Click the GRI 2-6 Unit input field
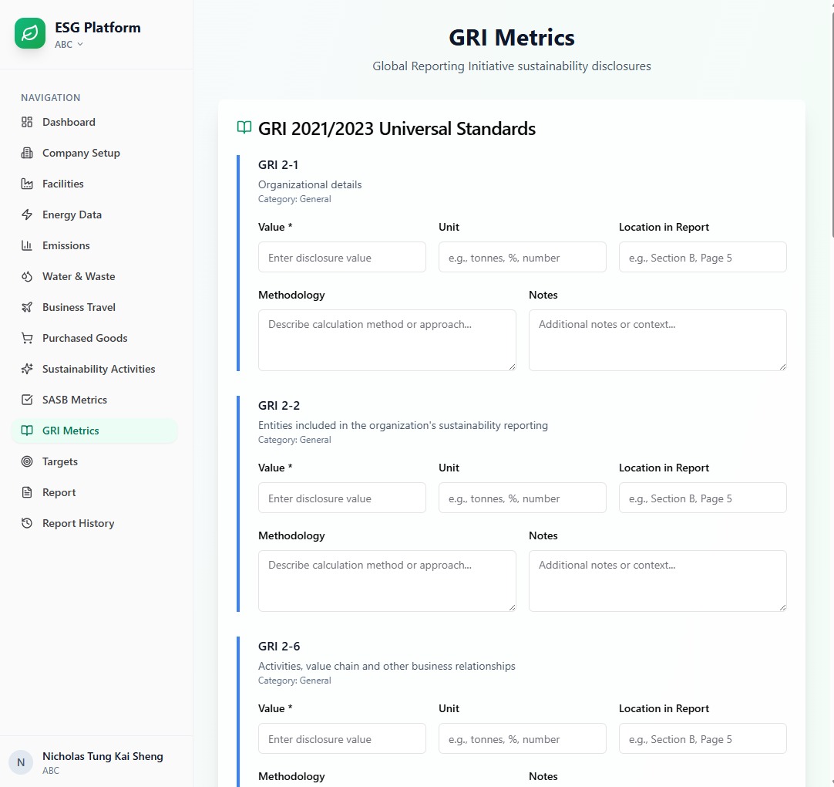 (x=522, y=738)
